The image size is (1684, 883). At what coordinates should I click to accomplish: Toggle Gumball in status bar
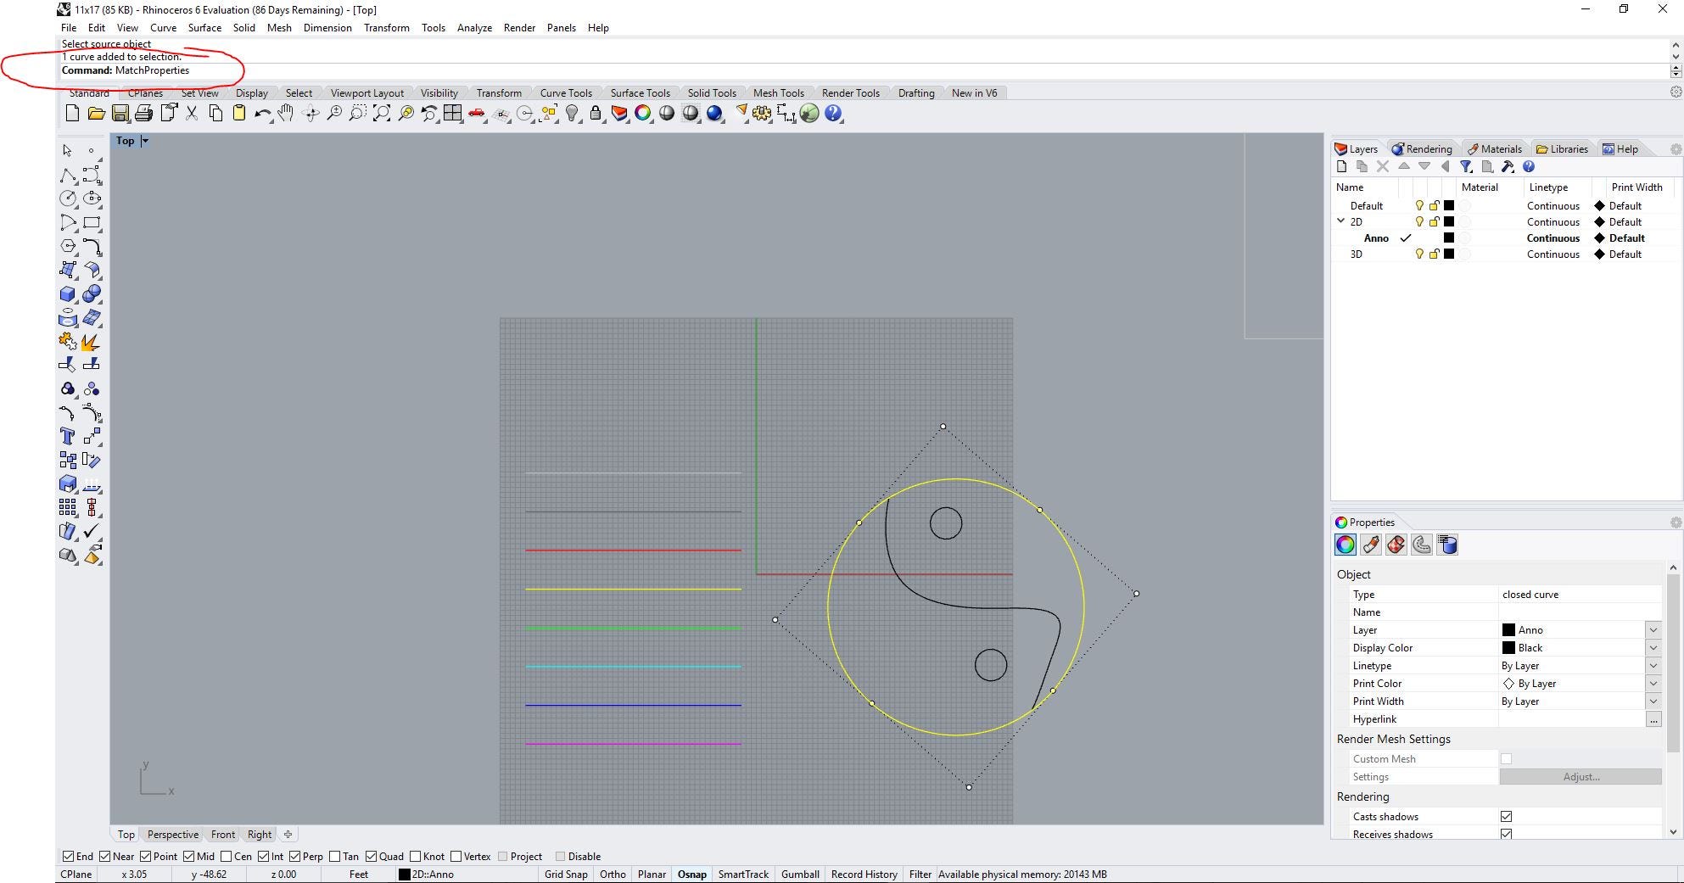(x=800, y=874)
